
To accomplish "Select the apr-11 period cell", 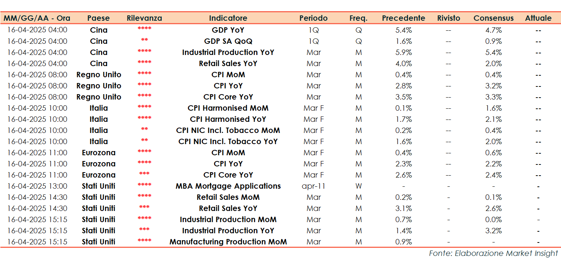I will (x=314, y=186).
